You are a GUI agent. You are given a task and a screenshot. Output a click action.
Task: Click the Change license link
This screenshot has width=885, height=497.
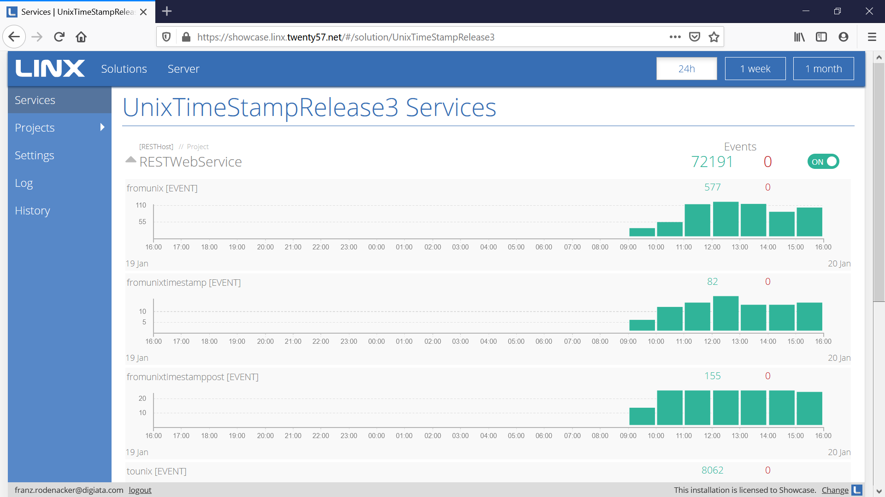[835, 490]
